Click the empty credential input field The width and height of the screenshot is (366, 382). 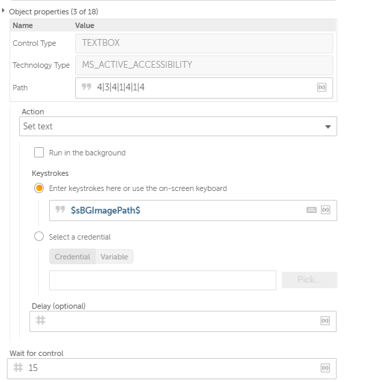pos(163,280)
